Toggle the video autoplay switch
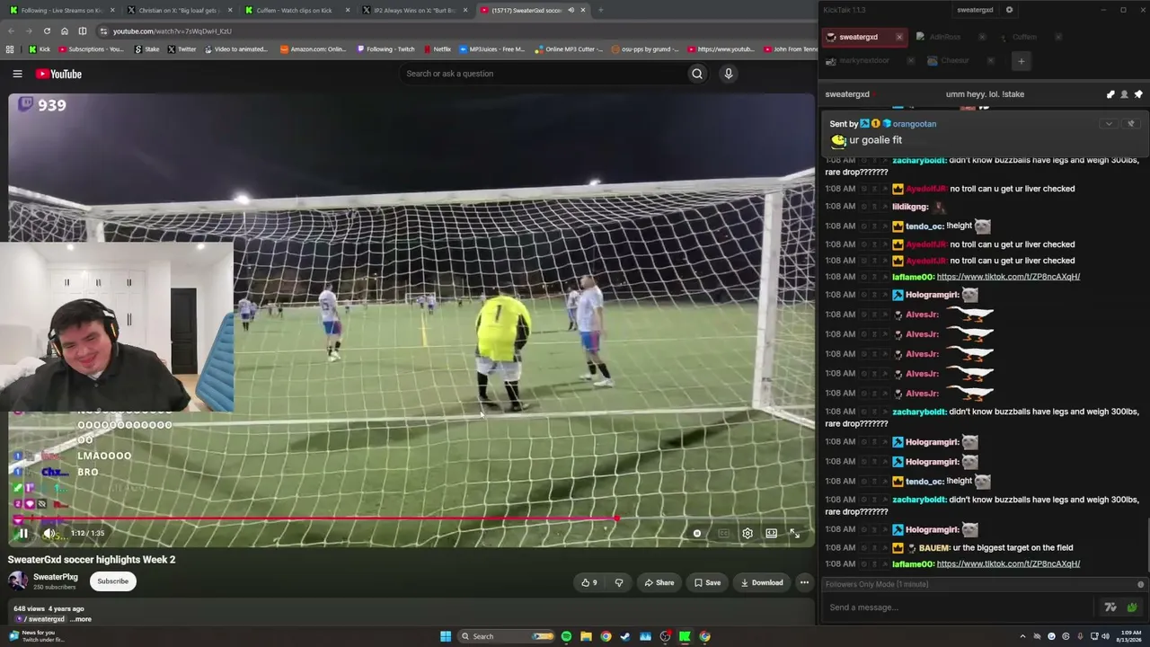1150x647 pixels. tap(697, 533)
